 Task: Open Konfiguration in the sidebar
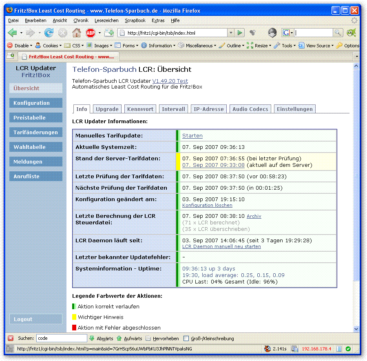click(x=36, y=103)
